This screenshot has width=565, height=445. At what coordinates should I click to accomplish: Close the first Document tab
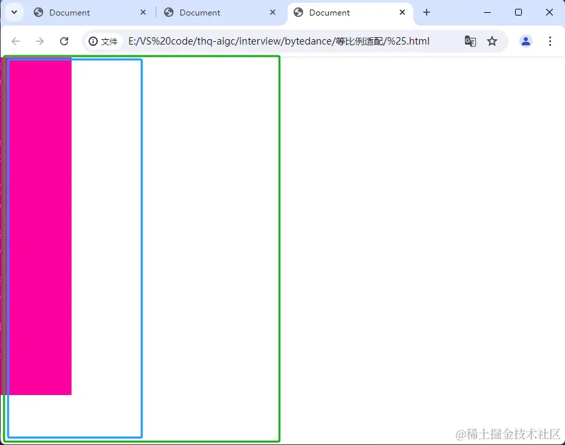[142, 12]
